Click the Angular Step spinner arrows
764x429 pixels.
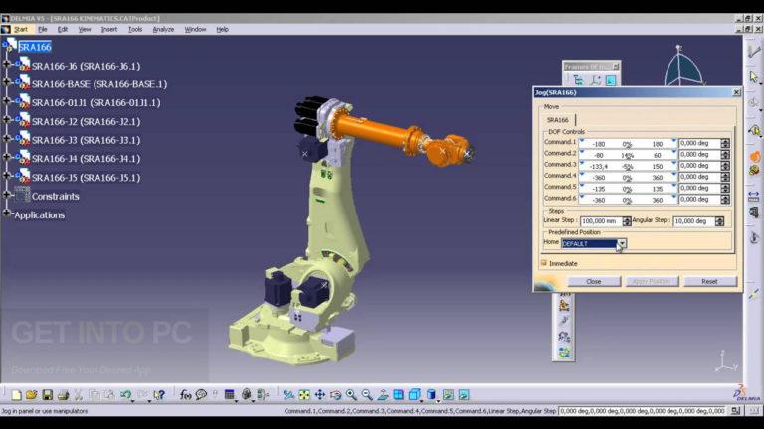click(x=719, y=221)
